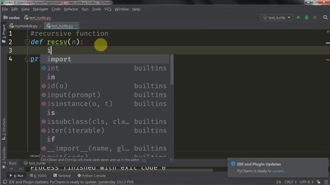
Task: Click the tool windows quick-access icon
Action: pos(5,182)
